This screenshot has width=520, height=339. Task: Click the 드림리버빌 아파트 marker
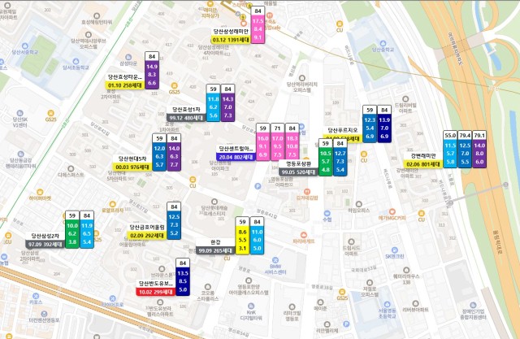[x=405, y=99]
